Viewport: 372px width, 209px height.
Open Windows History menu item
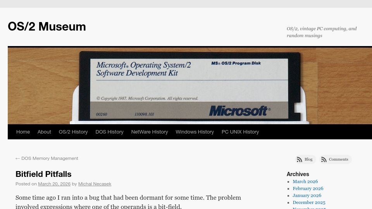click(x=195, y=132)
